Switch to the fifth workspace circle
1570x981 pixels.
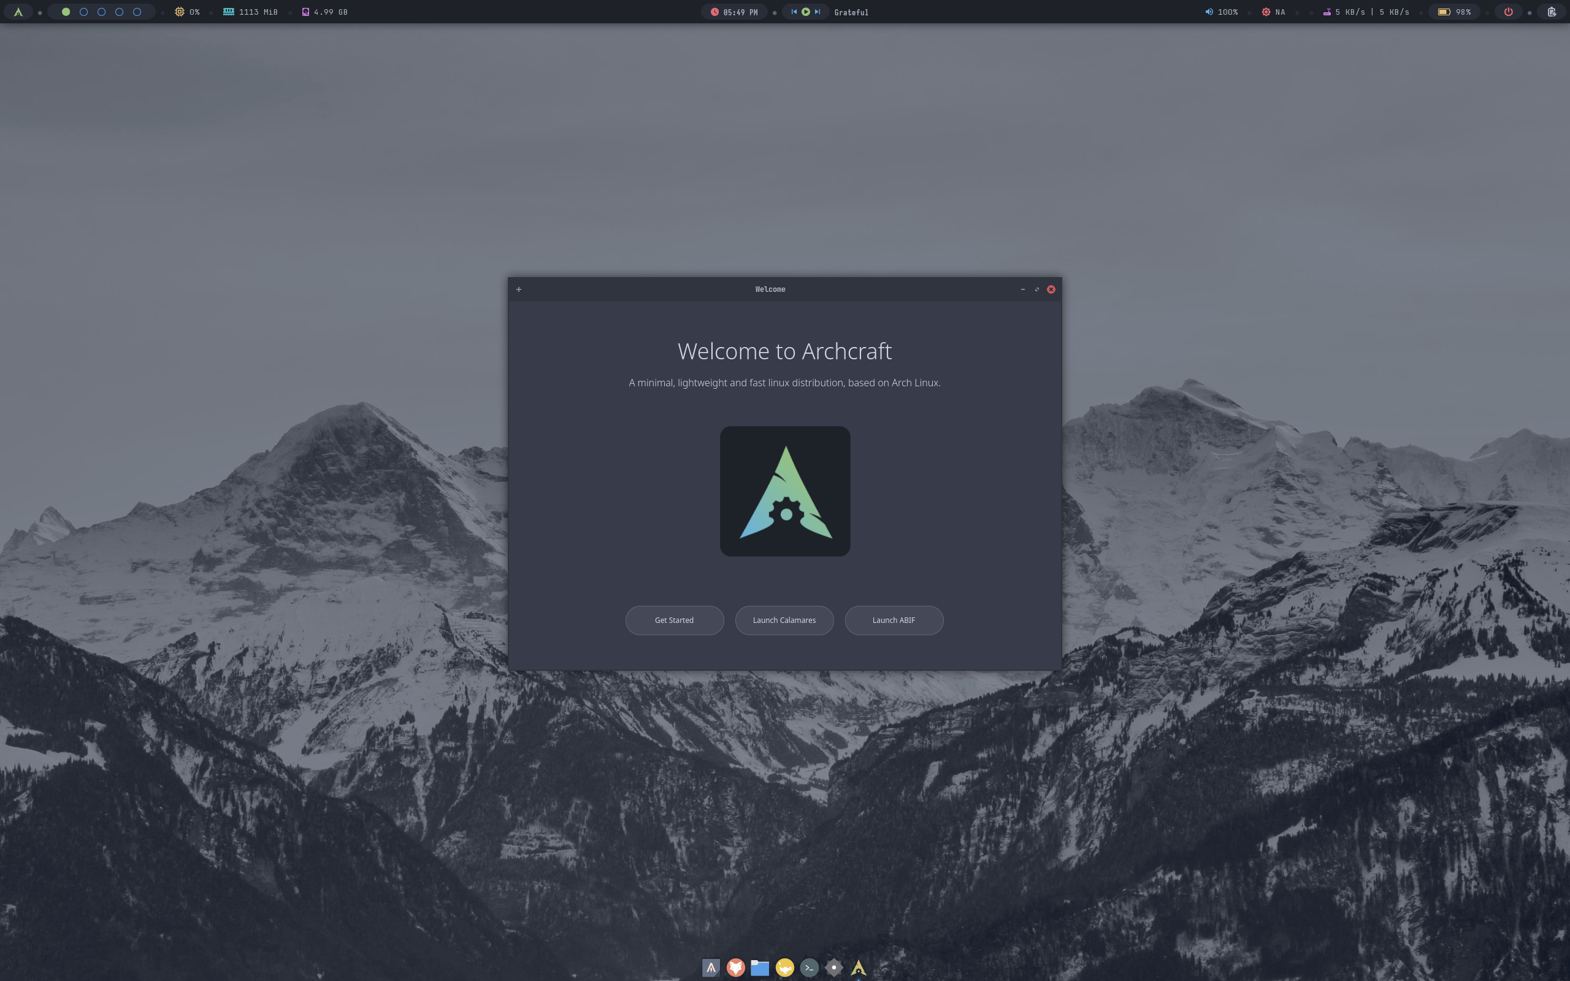137,12
